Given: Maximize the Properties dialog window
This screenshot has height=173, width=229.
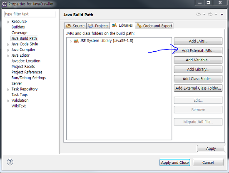Looking at the screenshot, I should [209, 3].
